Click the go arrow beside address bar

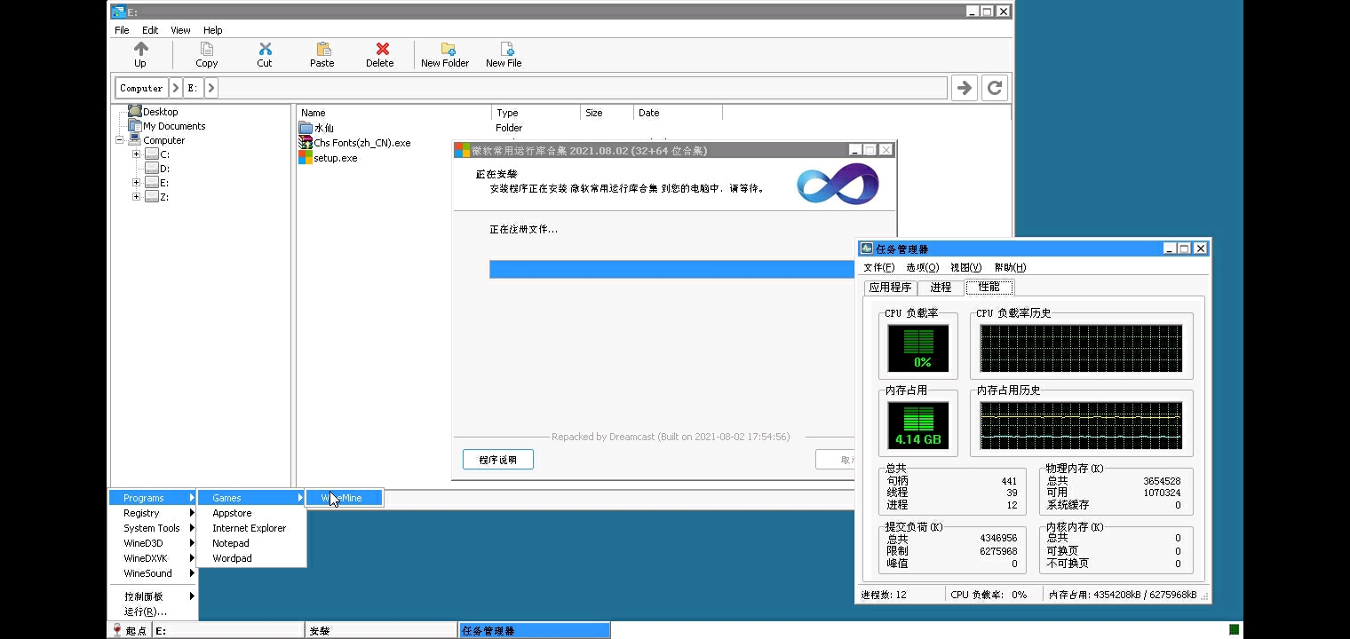click(965, 88)
